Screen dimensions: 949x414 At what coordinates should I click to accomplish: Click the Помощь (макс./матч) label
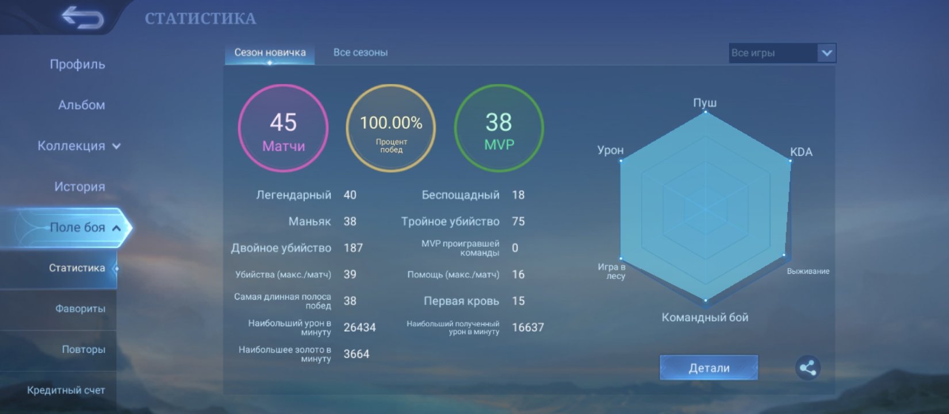coord(453,275)
